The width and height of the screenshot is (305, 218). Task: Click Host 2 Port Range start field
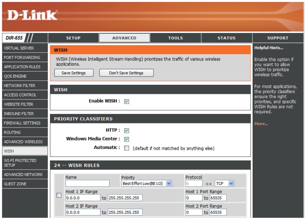click(x=194, y=212)
